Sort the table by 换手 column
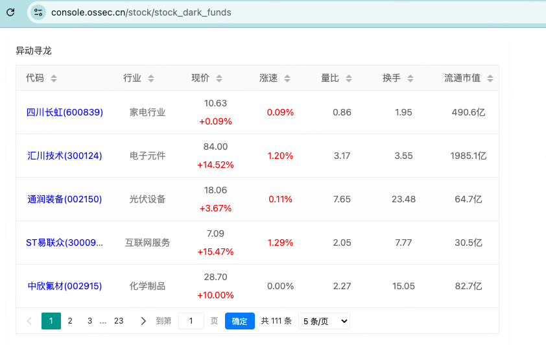Viewport: 546px width, 345px height. (410, 78)
